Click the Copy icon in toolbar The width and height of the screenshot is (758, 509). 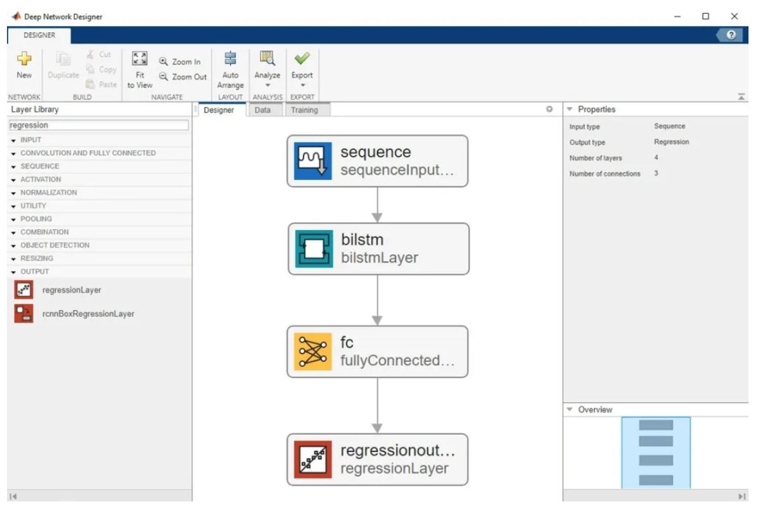pos(90,69)
